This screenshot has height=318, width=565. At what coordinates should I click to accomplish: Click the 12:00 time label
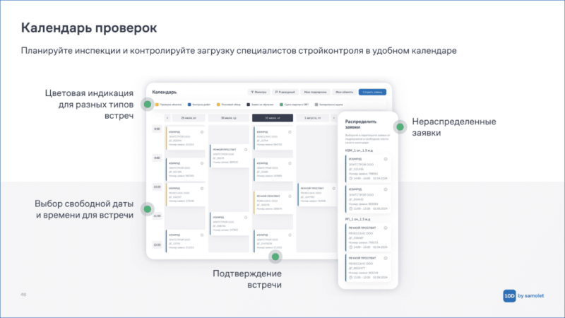157,245
